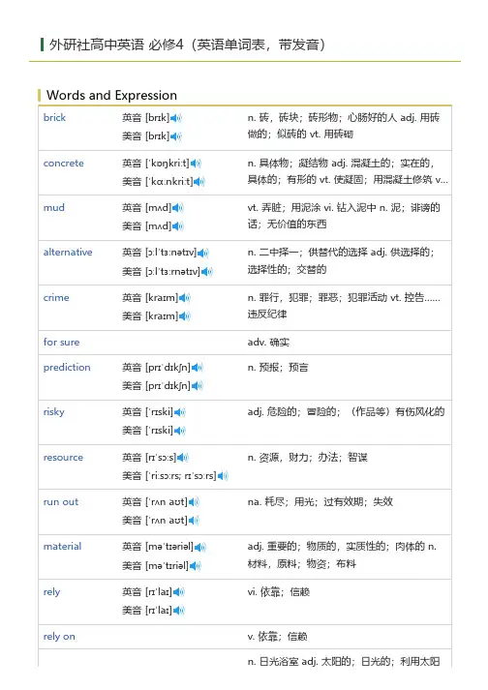This screenshot has height=690, width=488.
Task: Open the word link concrete
Action: click(x=64, y=164)
